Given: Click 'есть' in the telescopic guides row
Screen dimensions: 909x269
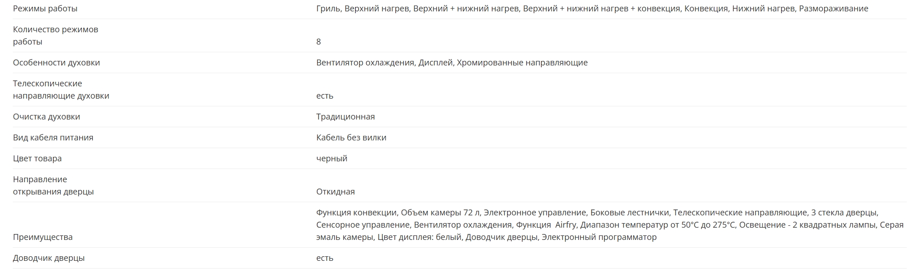Looking at the screenshot, I should coord(325,96).
